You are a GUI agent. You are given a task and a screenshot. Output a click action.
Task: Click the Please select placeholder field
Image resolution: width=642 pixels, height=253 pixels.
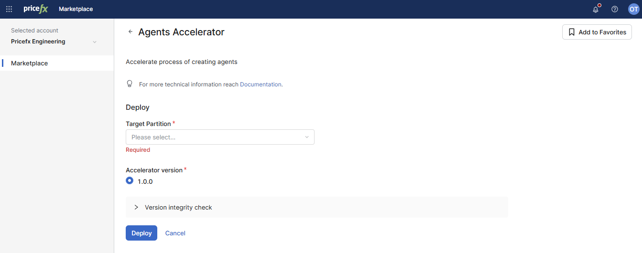tap(215, 137)
